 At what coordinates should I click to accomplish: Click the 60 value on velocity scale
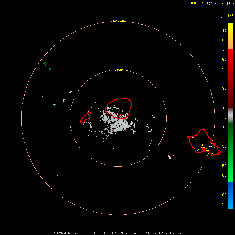(x=224, y=59)
